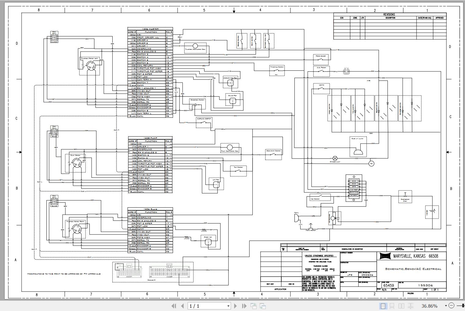The height and width of the screenshot is (311, 465).
Task: Click the MARYSVILLE, KANSAS 66508 text
Action: tap(416, 256)
